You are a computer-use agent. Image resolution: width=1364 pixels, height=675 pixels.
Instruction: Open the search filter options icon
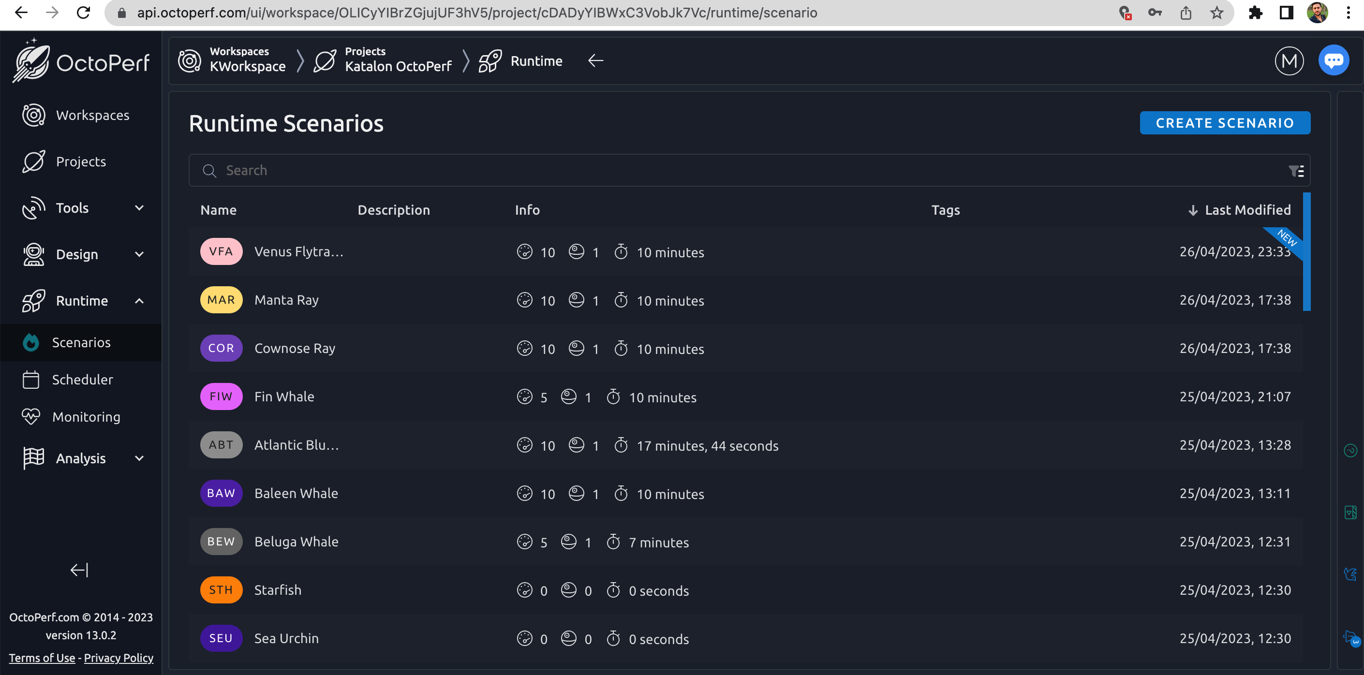pyautogui.click(x=1296, y=171)
